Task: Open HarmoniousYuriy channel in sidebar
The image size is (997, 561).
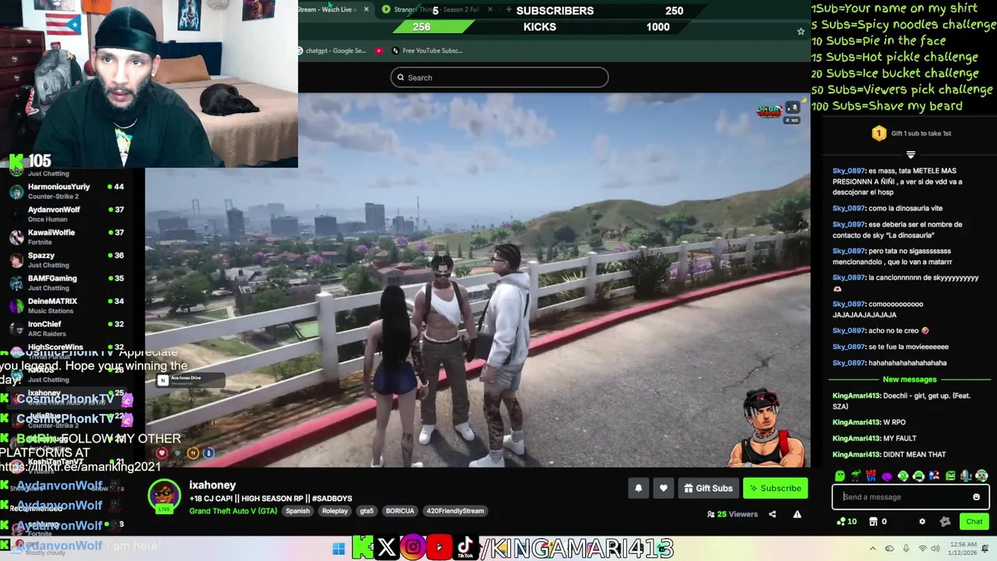Action: pyautogui.click(x=66, y=191)
